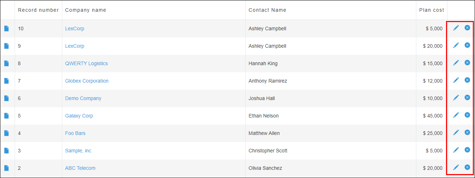Viewport: 475px width, 178px height.
Task: Click the Contact Name column header
Action: (x=267, y=10)
